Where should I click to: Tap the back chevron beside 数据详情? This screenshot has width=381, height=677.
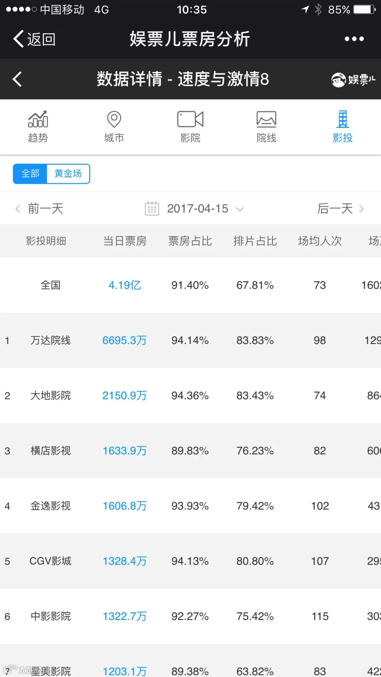pyautogui.click(x=17, y=79)
